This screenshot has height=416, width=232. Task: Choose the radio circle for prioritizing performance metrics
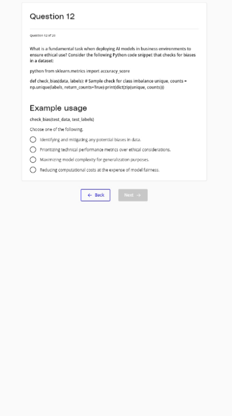[33, 149]
